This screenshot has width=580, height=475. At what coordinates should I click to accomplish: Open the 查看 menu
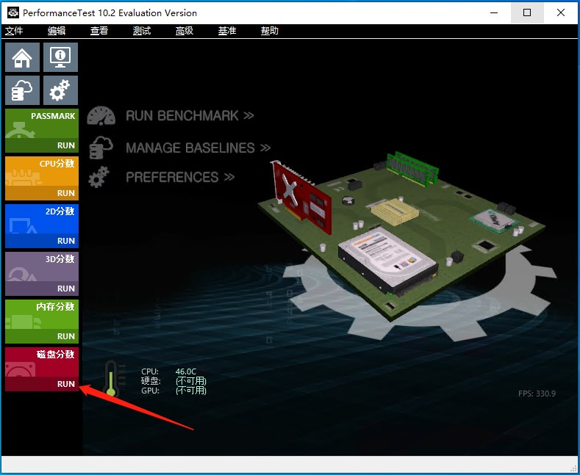(x=99, y=31)
